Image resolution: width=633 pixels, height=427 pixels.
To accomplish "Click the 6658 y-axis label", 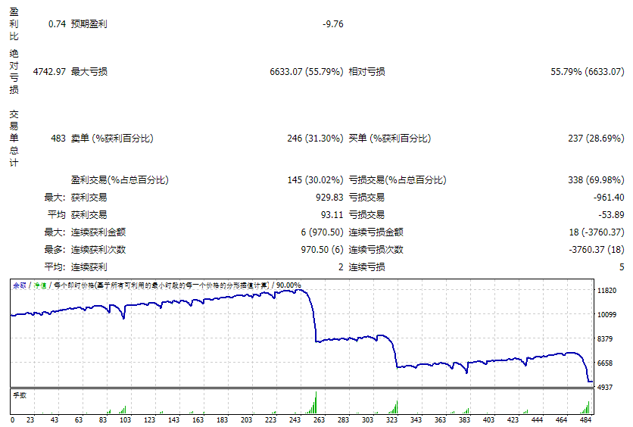I will (x=605, y=363).
